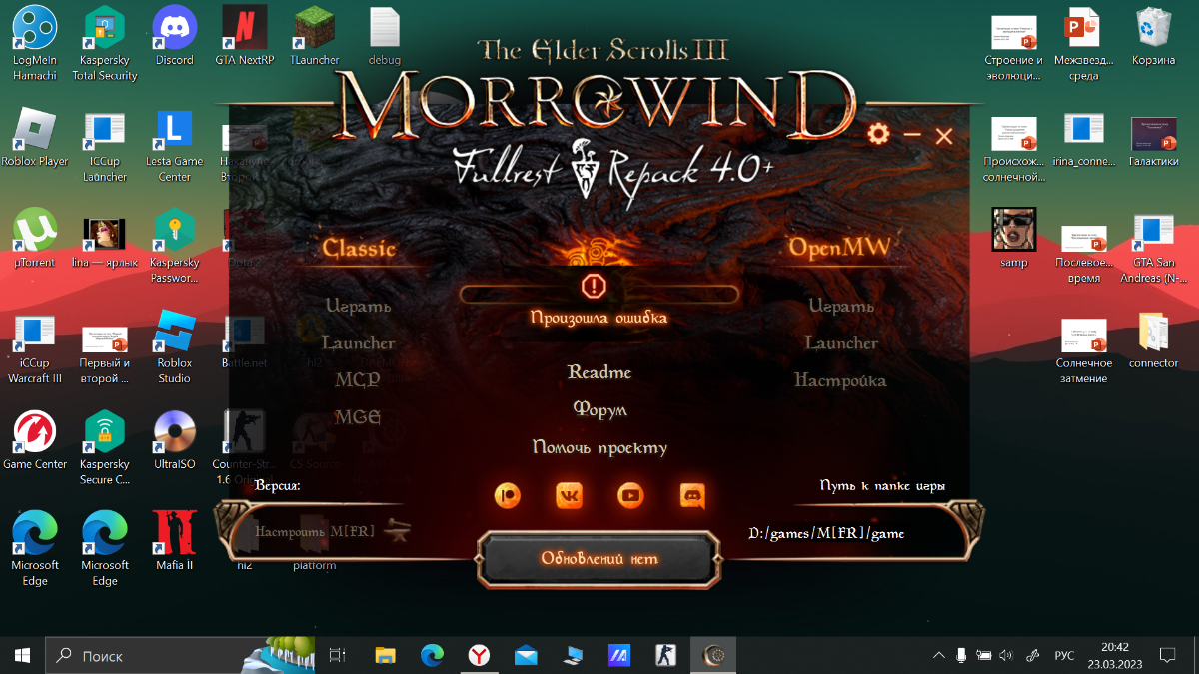The width and height of the screenshot is (1199, 674).
Task: Click the Обновлений нет button
Action: 599,558
